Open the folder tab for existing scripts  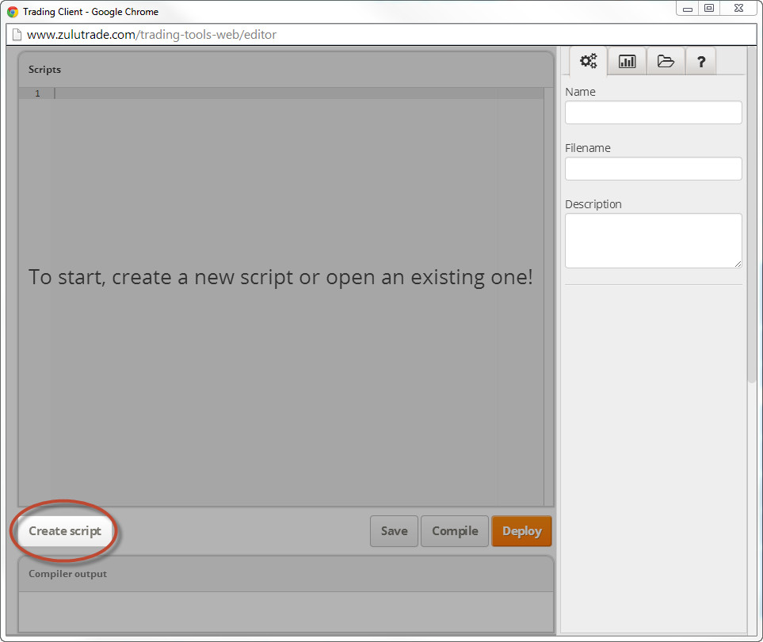pyautogui.click(x=666, y=61)
